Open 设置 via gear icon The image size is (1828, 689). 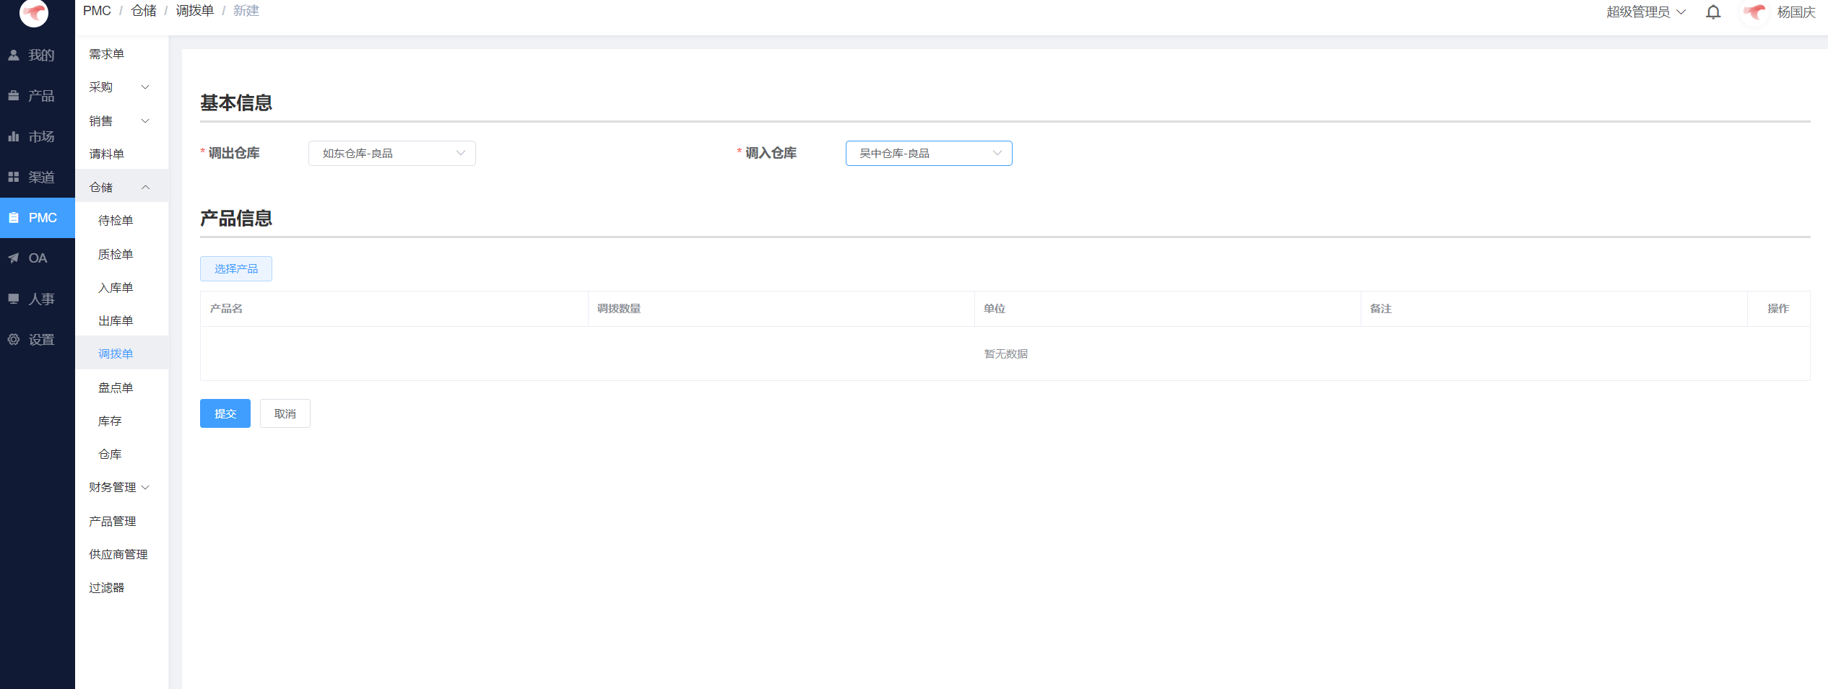tap(14, 339)
